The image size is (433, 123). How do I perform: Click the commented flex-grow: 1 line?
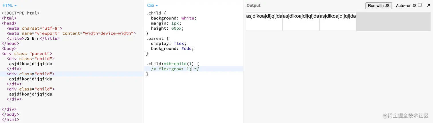[175, 69]
